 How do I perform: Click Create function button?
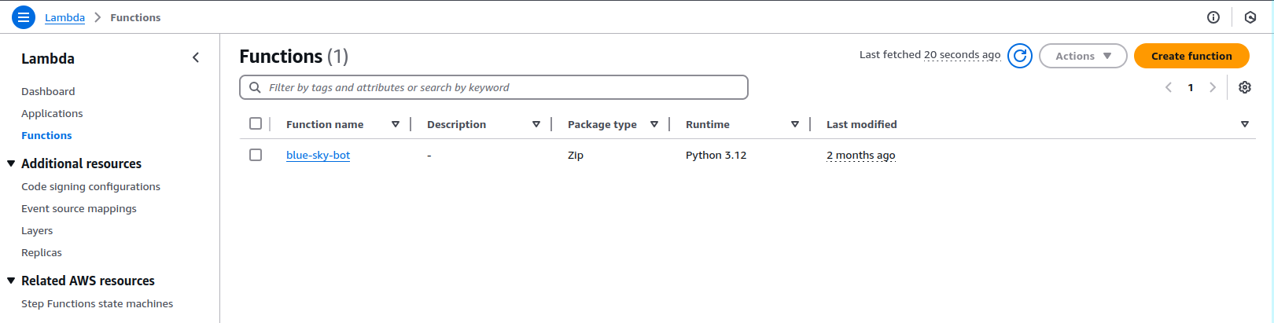coord(1191,56)
